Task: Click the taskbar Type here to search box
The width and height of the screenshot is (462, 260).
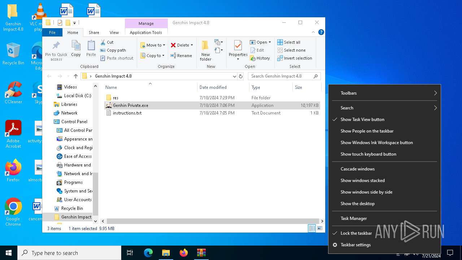Action: (x=69, y=253)
